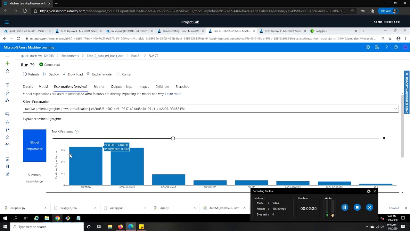
Task: Open Data Labeling icon in sidebar
Action: click(7, 174)
